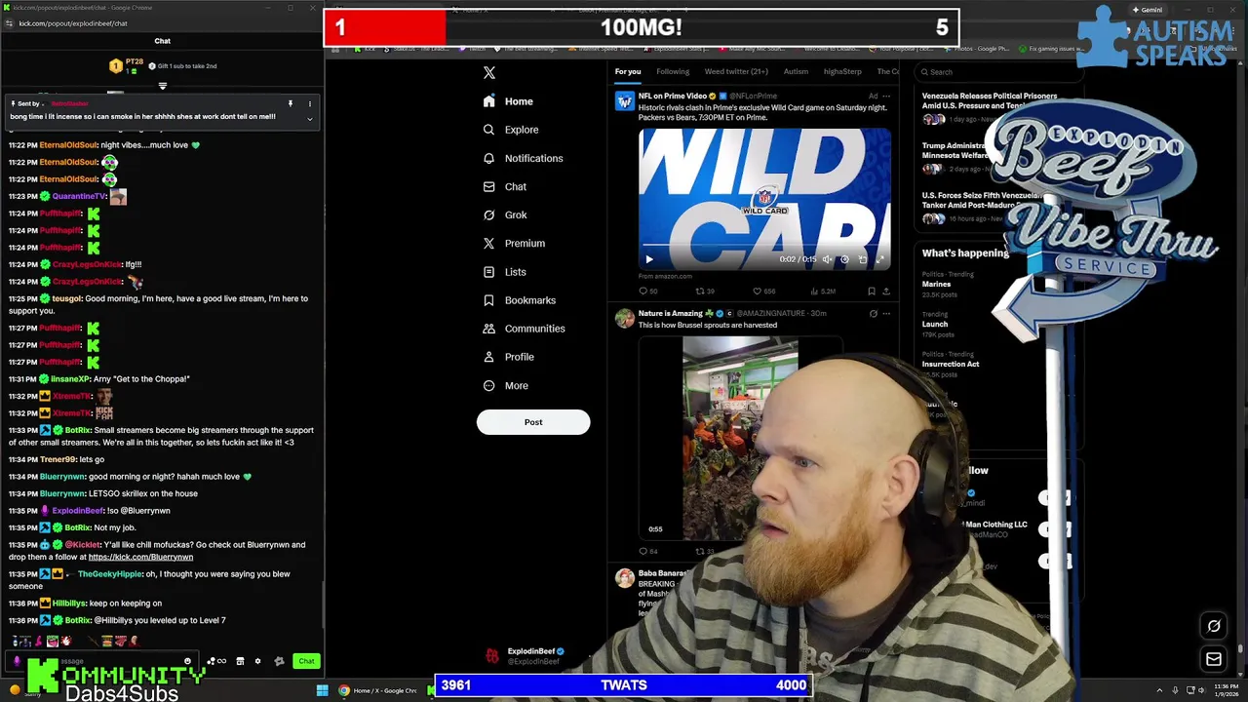The image size is (1248, 702).
Task: Toggle picture-in-picture on NFL video
Action: point(862,259)
